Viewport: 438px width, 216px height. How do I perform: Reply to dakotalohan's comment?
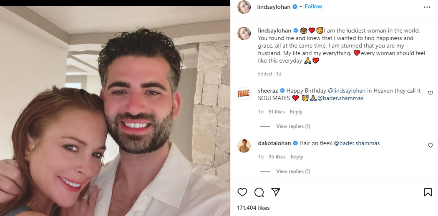point(297,157)
